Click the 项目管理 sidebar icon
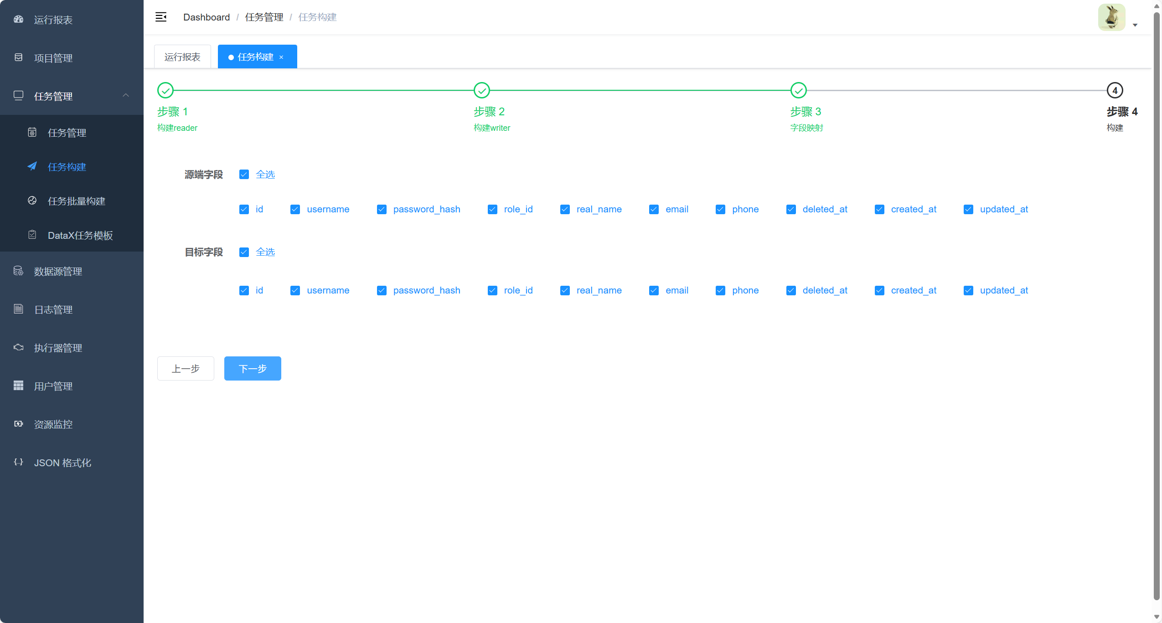 18,57
